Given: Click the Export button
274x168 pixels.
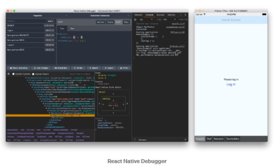Looking at the screenshot, I should [x=109, y=68].
